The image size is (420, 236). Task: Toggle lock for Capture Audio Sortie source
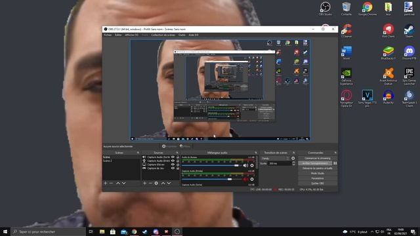(178, 157)
